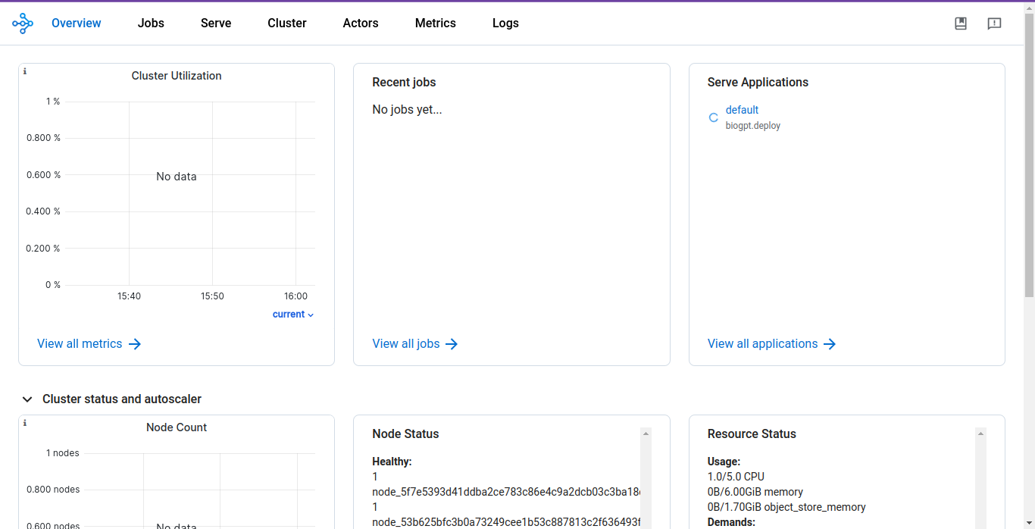The image size is (1035, 529).
Task: Switch to the Jobs tab
Action: click(151, 23)
